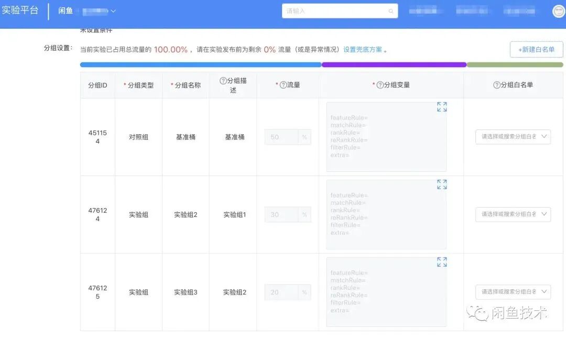Open whitelist dropdown for group 476124

click(x=513, y=214)
